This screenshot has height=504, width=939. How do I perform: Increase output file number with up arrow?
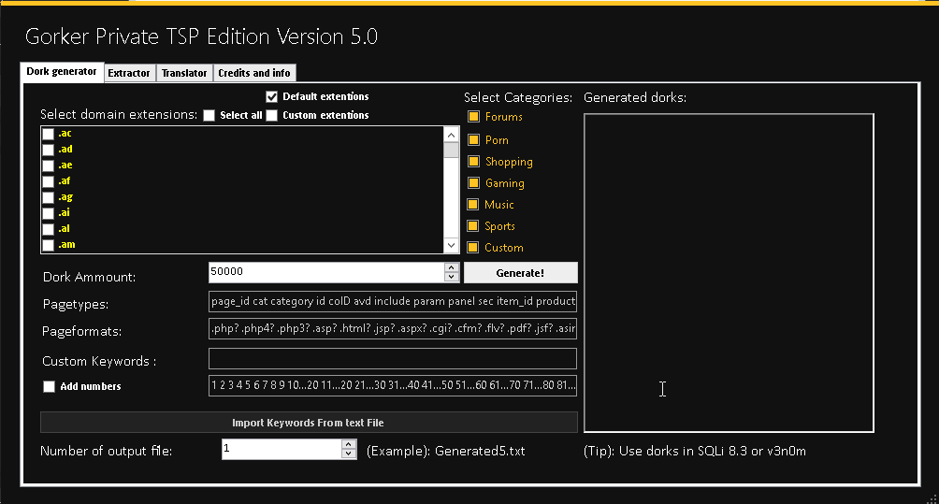pyautogui.click(x=349, y=445)
